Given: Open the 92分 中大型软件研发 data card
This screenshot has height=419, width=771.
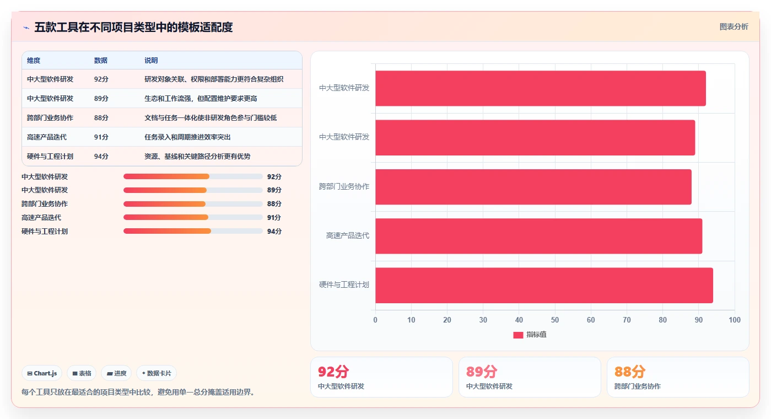Looking at the screenshot, I should coord(381,377).
